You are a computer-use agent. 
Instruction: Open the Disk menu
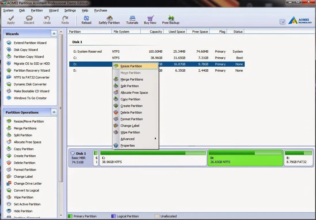point(22,10)
